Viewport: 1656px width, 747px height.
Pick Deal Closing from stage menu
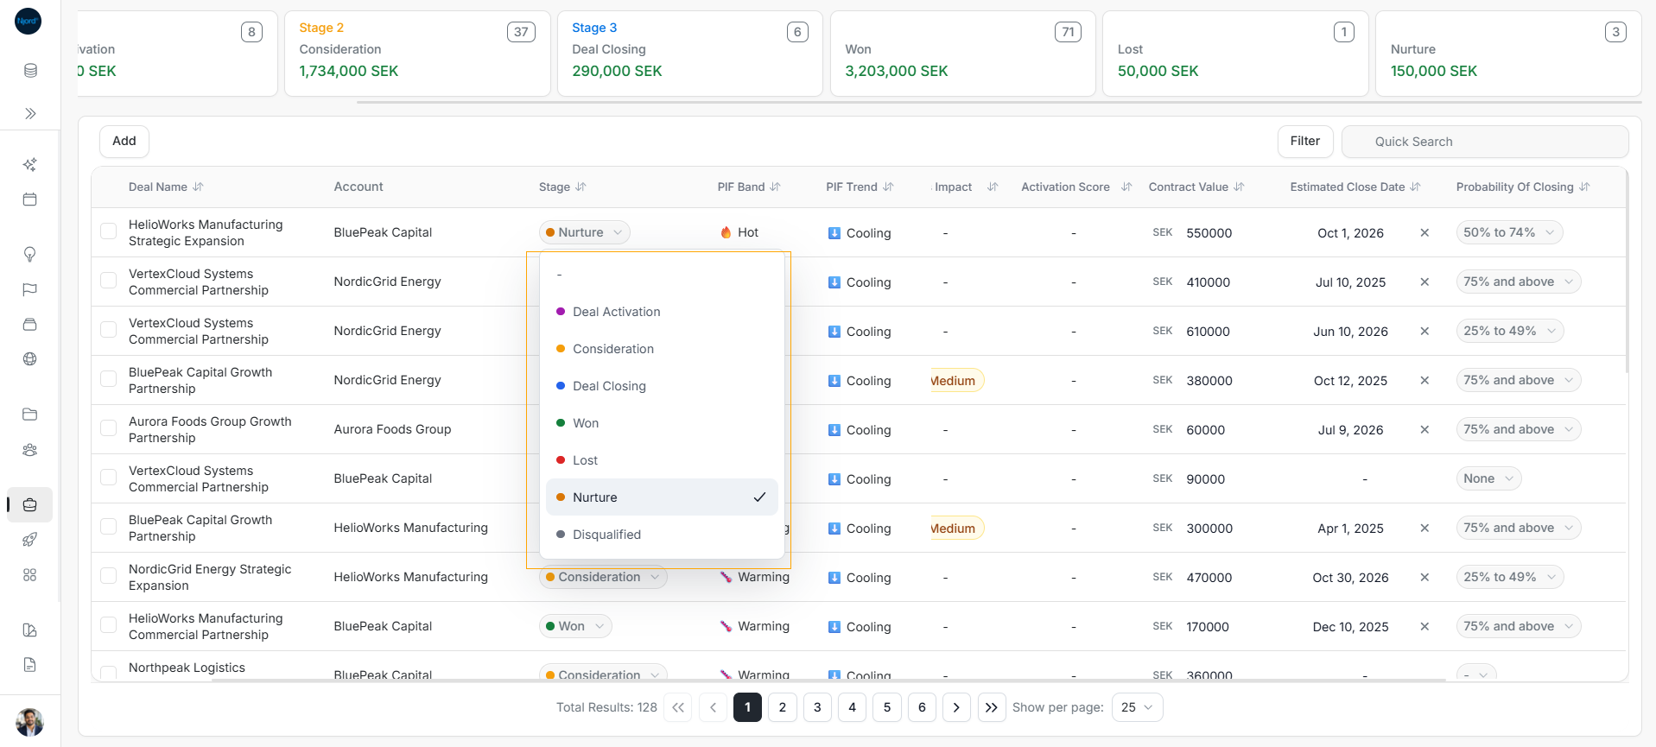[x=662, y=387]
